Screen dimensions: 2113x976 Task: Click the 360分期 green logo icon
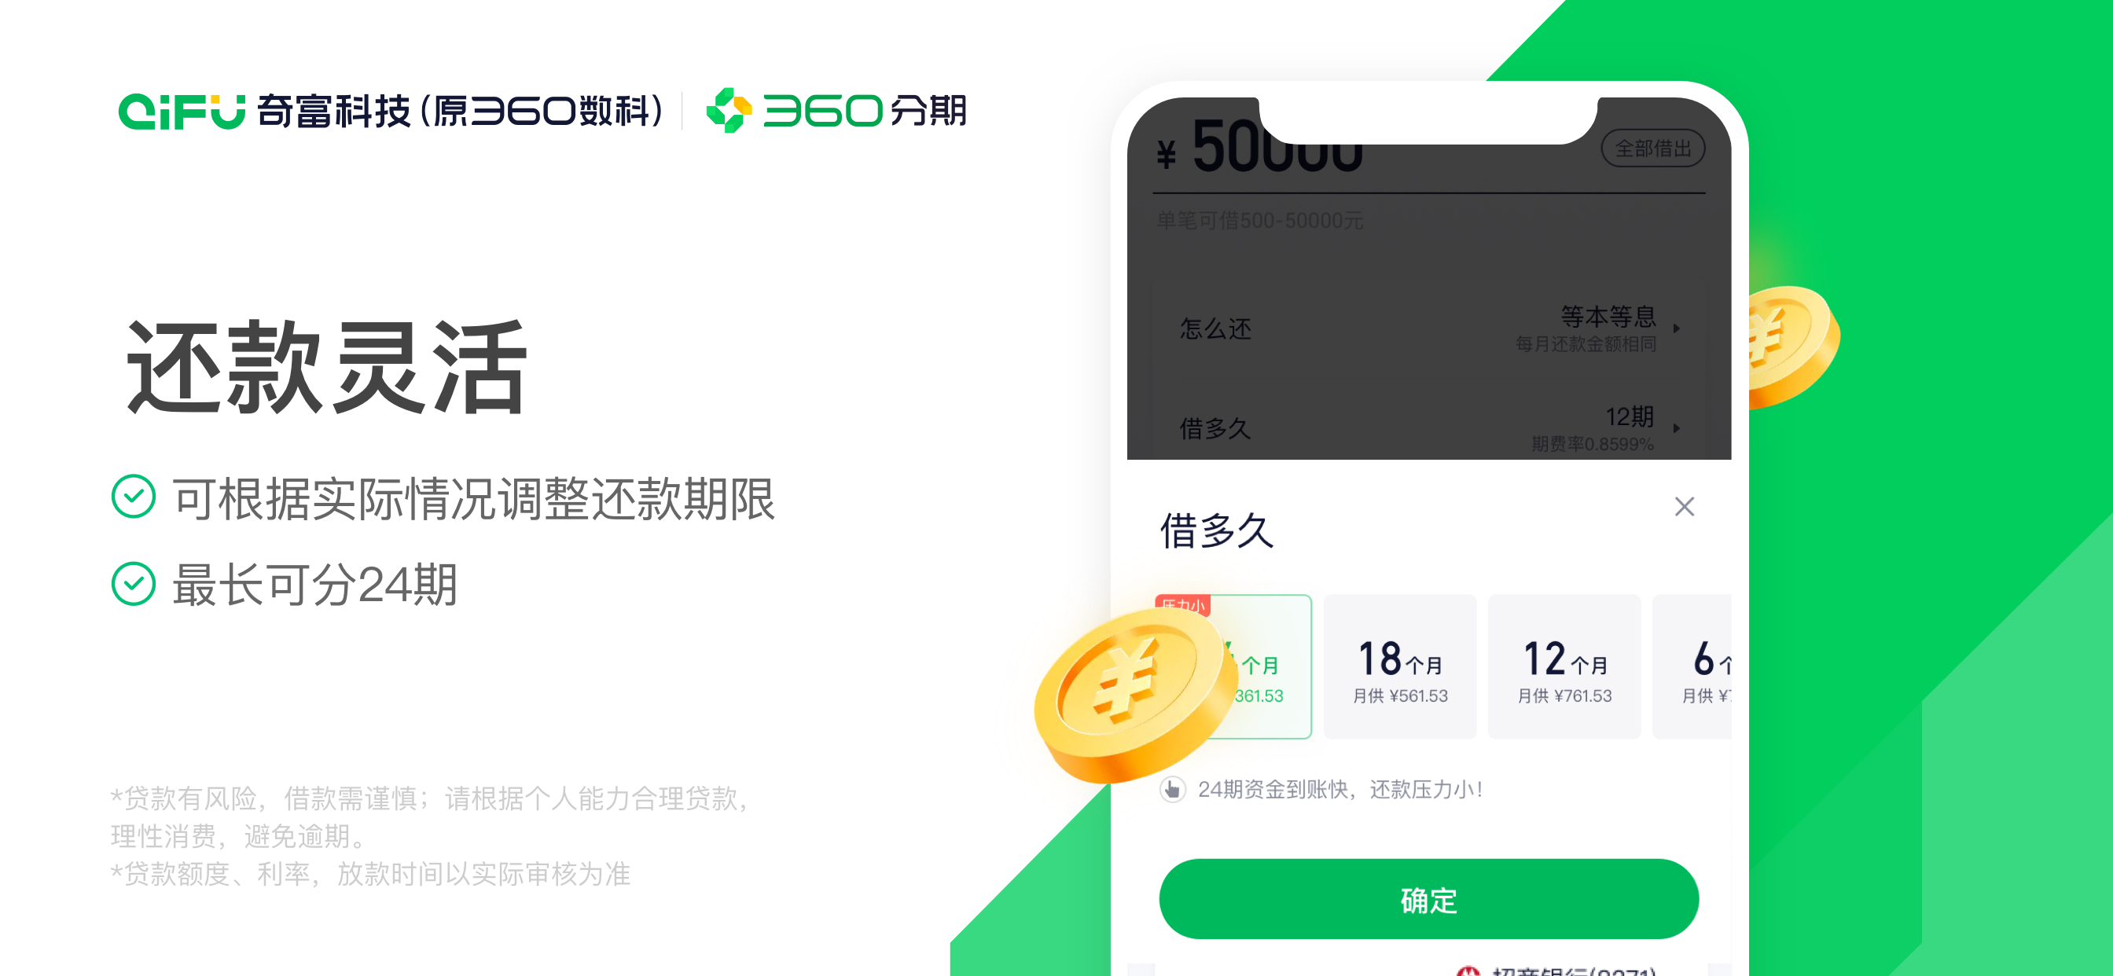coord(729,110)
